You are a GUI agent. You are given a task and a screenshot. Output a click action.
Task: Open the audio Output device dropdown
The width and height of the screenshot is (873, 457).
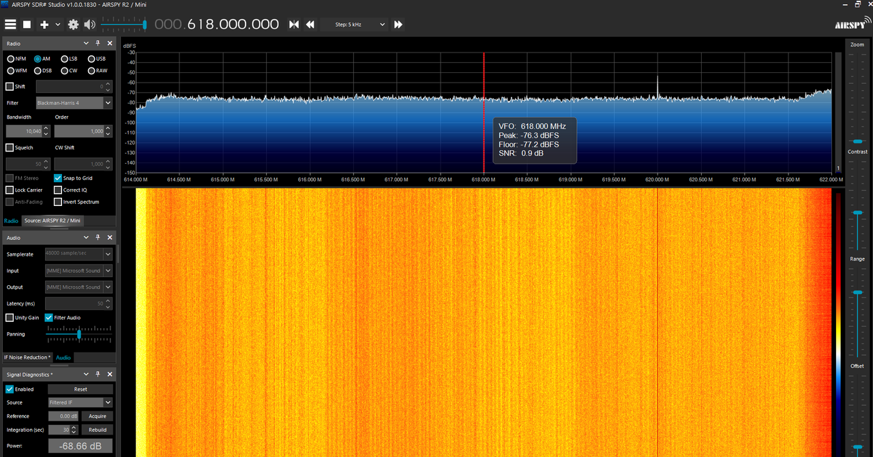(78, 287)
